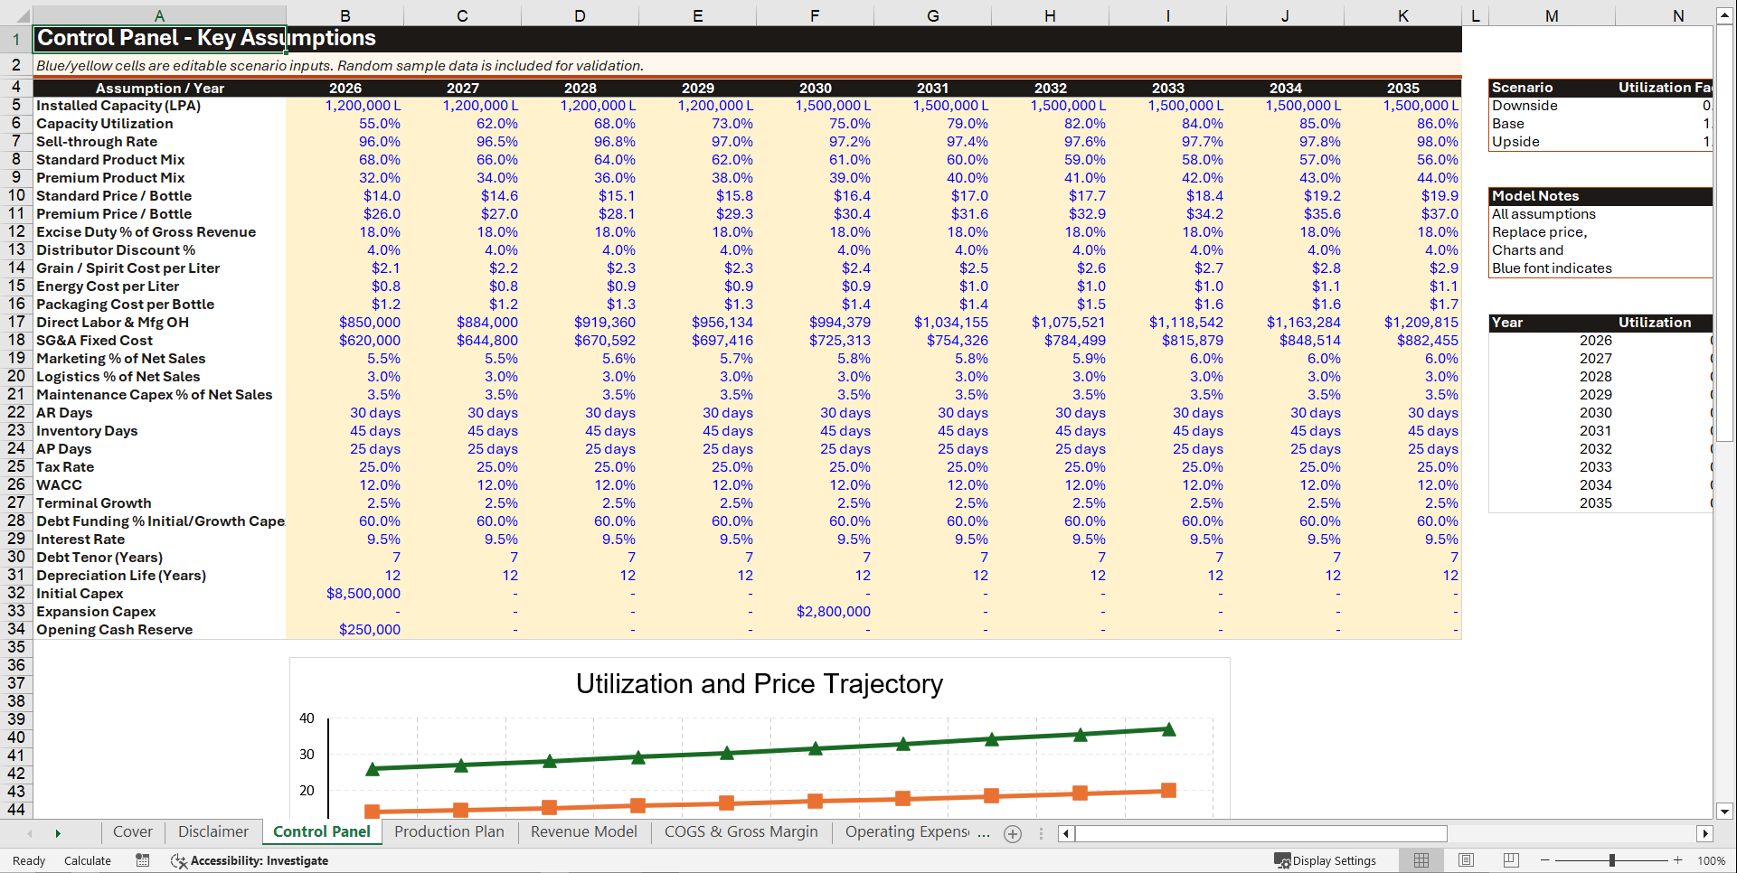
Task: Switch to Revenue Model sheet
Action: coord(584,831)
